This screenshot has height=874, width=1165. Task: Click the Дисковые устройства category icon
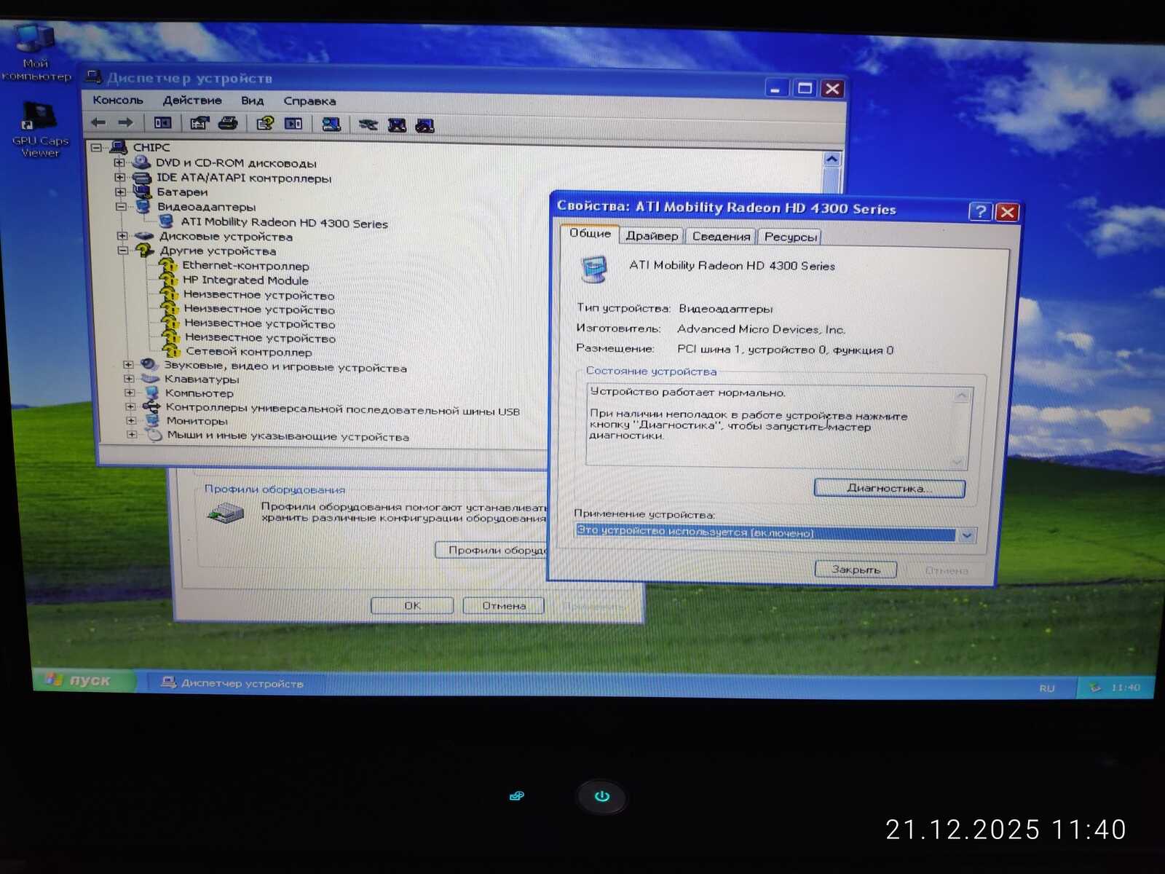pos(145,236)
